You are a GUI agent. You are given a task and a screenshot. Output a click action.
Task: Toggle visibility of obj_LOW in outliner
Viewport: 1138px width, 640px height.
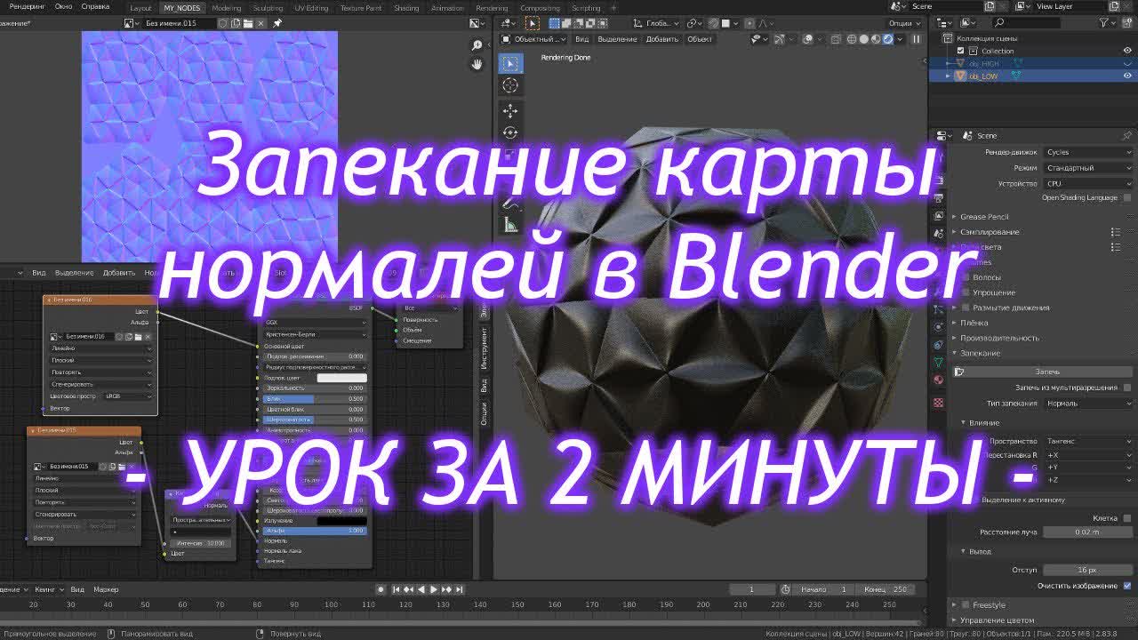(x=1127, y=76)
